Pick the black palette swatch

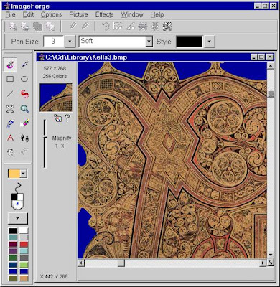click(x=13, y=231)
